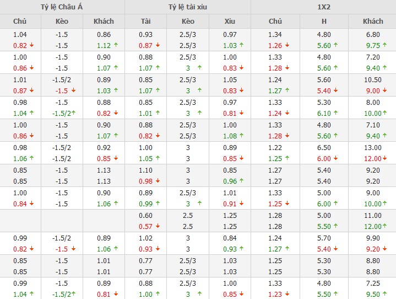
Task: Click the green up arrow beside 6.10
Action: (335, 114)
